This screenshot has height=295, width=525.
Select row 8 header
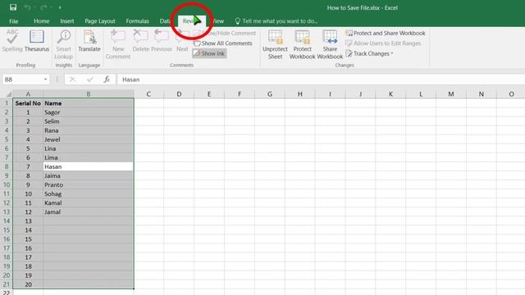coord(7,166)
